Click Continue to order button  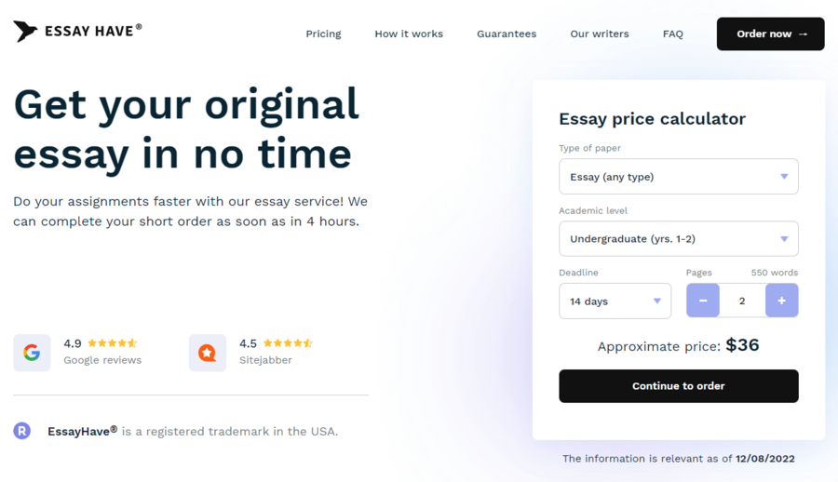tap(679, 386)
